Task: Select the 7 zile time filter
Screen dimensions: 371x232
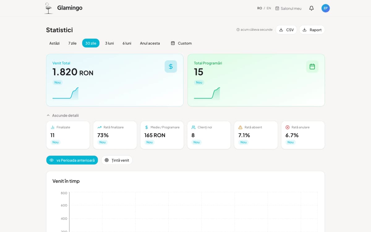Action: click(x=72, y=43)
